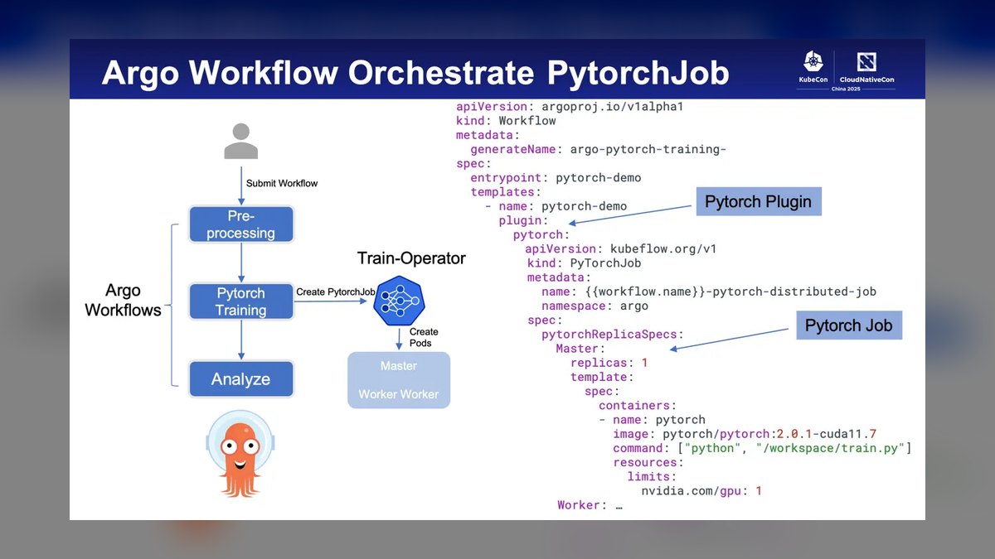Click the image: pytorch/pytorch:2.0.1-cuda11.7 line
Image resolution: width=995 pixels, height=559 pixels.
[x=745, y=434]
